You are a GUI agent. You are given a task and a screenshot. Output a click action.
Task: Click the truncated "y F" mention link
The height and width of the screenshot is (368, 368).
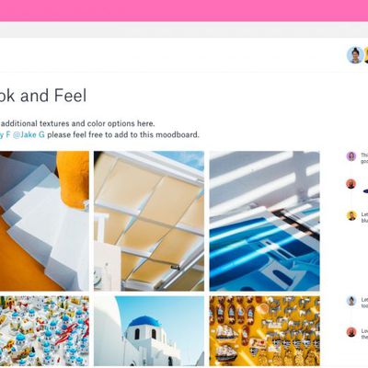tap(5, 134)
